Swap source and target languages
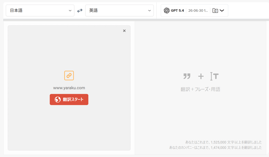This screenshot has width=269, height=157. [x=80, y=11]
